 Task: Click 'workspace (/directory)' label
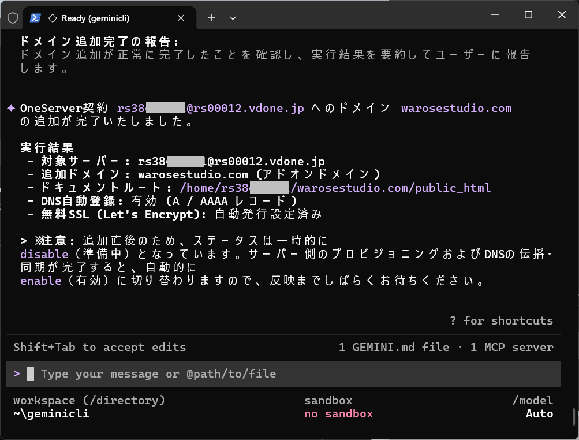(89, 401)
